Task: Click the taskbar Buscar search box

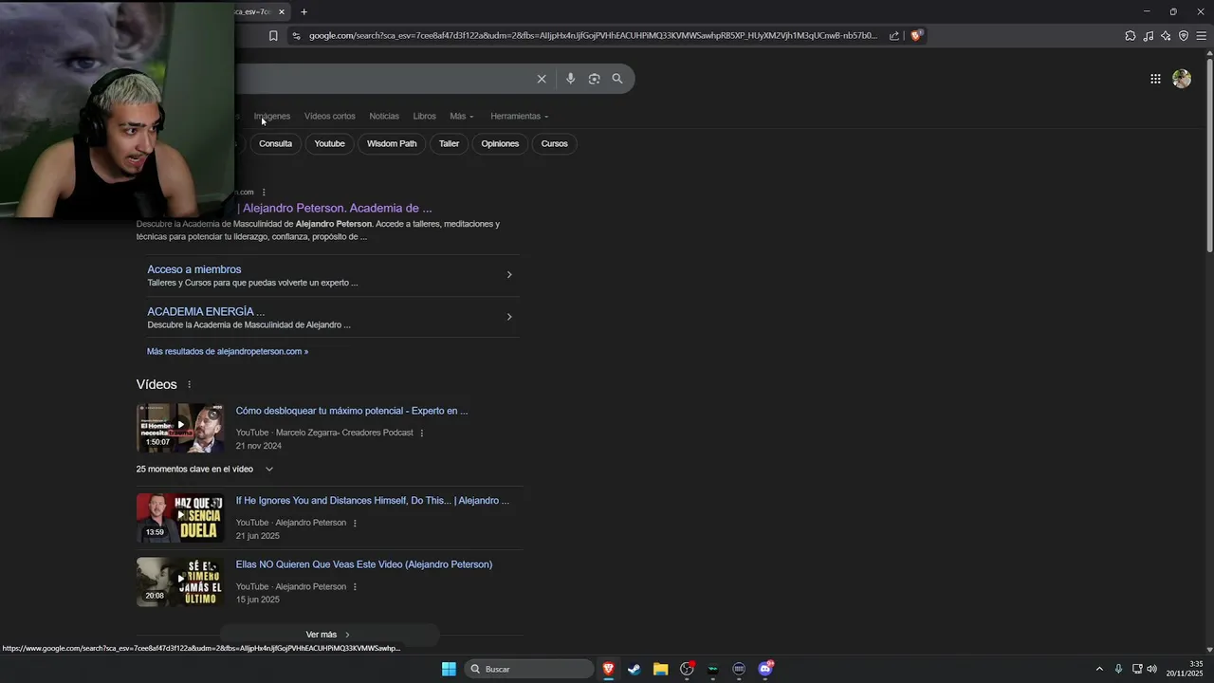Action: 530,669
